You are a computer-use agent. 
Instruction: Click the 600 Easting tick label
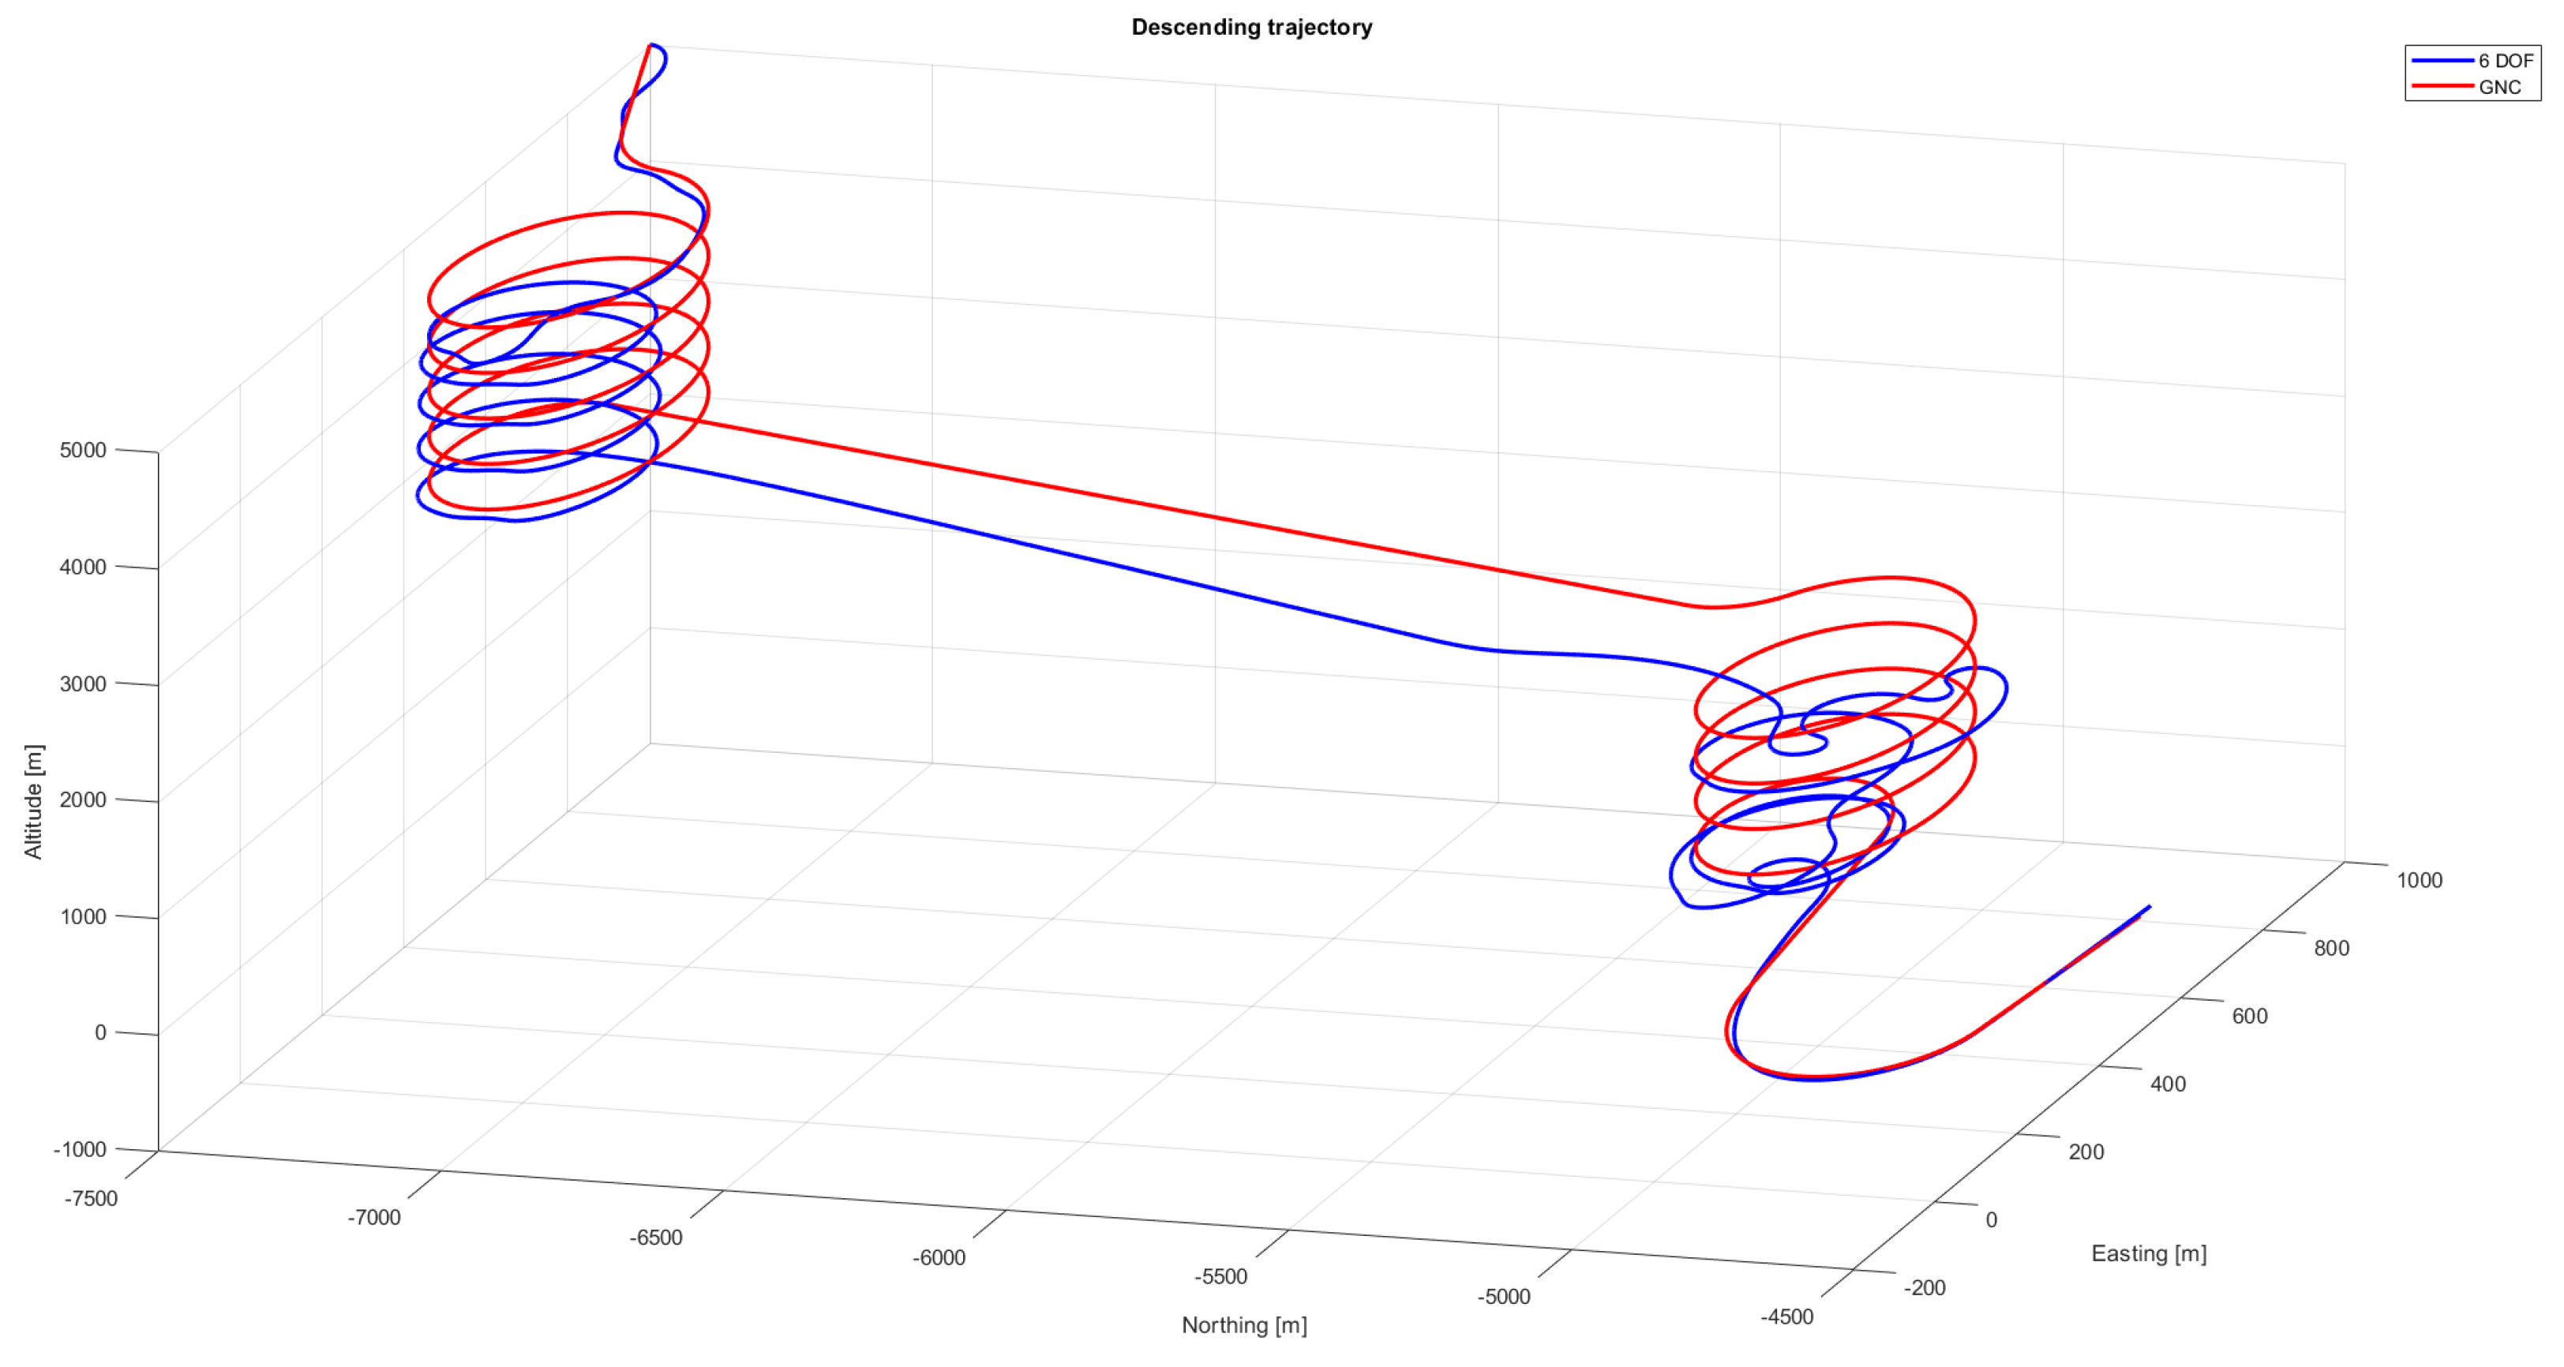pos(2250,1016)
